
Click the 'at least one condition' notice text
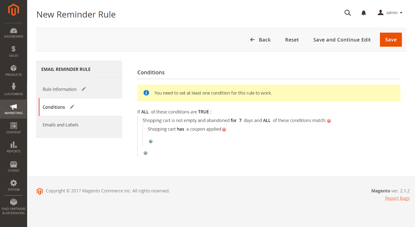pos(213,93)
